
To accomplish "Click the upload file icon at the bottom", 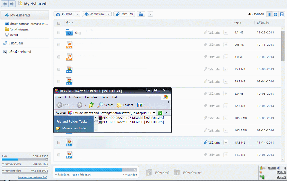I will click(149, 173).
